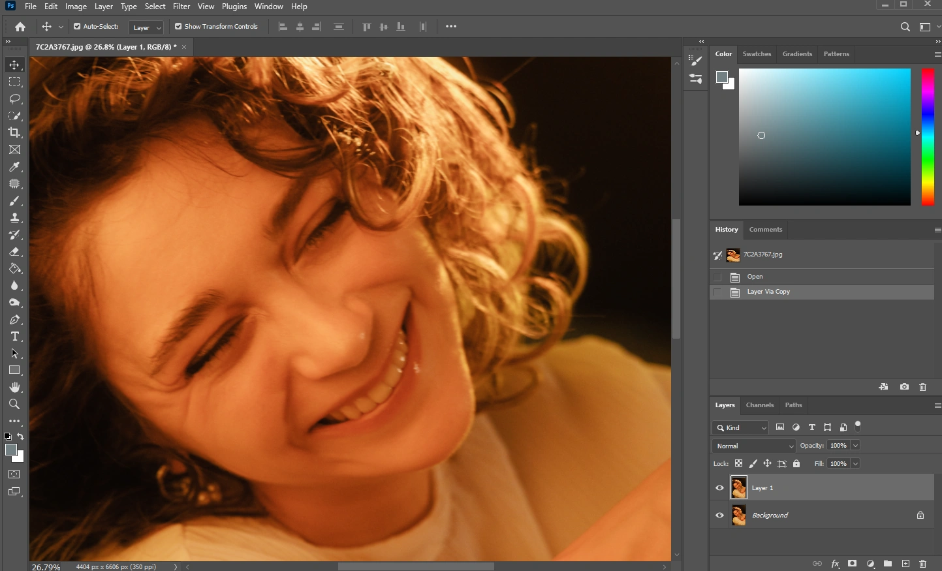Open the Opacity dropdown arrow

tap(855, 446)
